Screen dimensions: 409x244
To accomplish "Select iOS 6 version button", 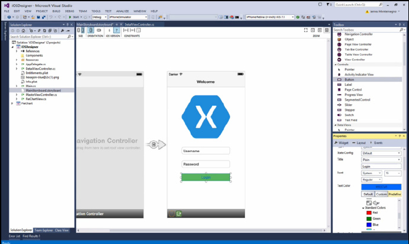I will tap(109, 30).
